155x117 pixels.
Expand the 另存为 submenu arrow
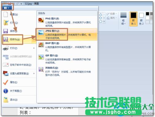pyautogui.click(x=34, y=39)
